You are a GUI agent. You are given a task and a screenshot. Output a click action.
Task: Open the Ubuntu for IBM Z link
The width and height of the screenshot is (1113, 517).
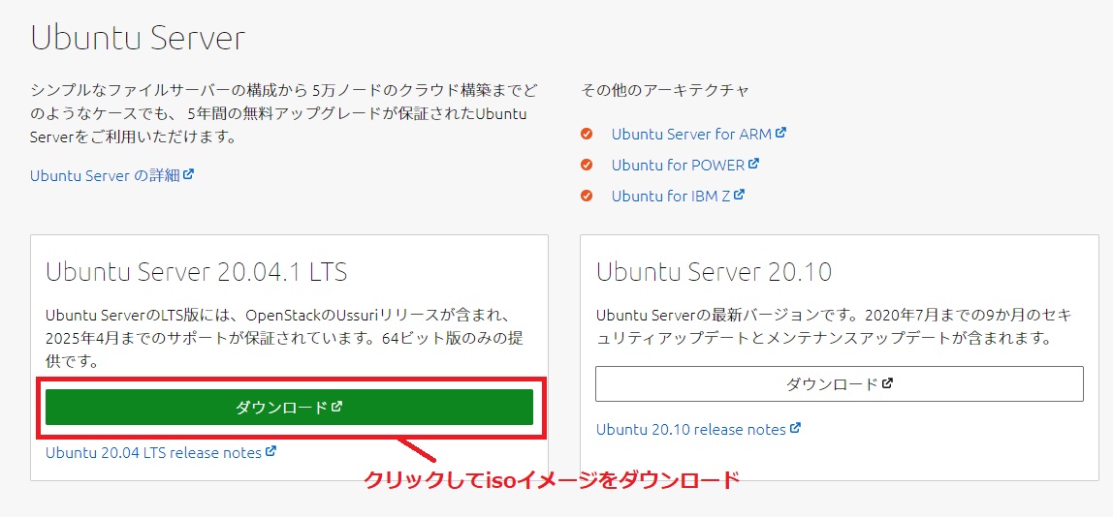(x=678, y=196)
